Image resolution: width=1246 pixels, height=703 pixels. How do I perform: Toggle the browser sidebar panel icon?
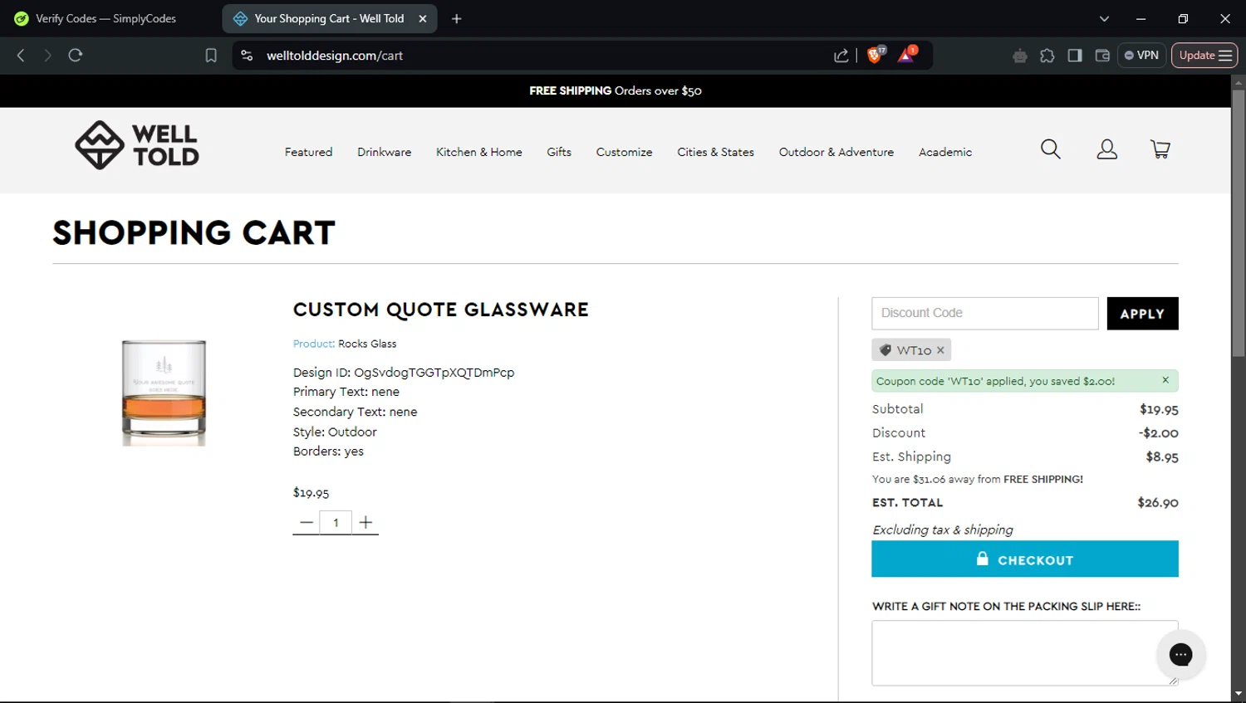click(1075, 56)
